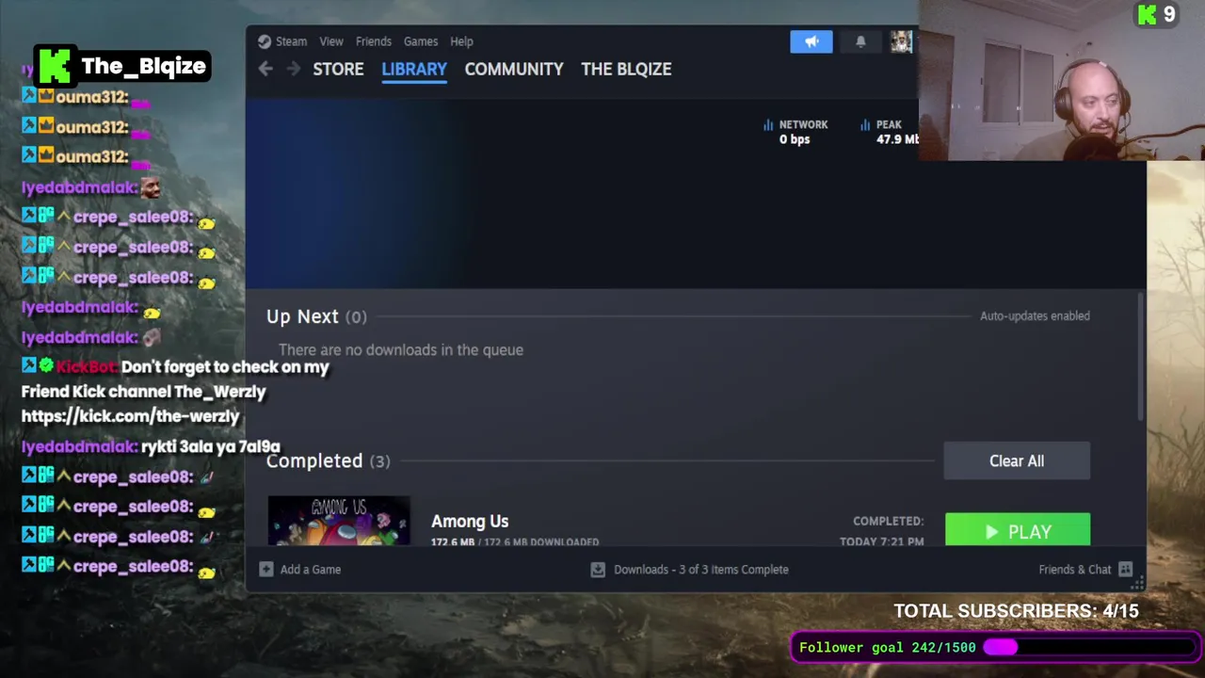Click the COMPLETED: TODAY 7:21 PM text
The image size is (1205, 678).
pos(881,531)
